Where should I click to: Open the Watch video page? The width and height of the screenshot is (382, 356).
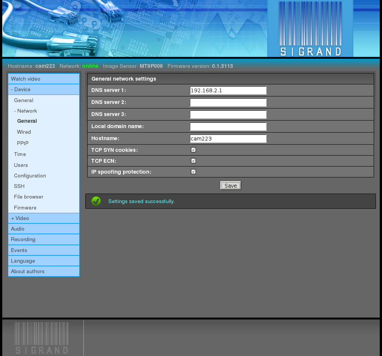pyautogui.click(x=44, y=79)
